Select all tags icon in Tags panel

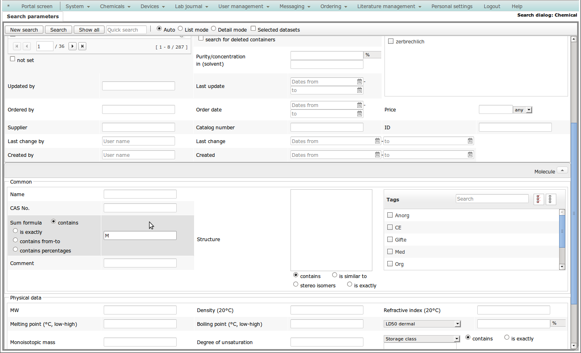click(538, 199)
